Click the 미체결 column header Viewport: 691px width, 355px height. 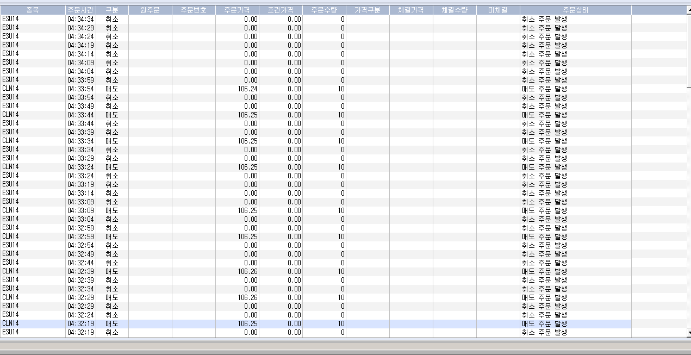point(498,10)
